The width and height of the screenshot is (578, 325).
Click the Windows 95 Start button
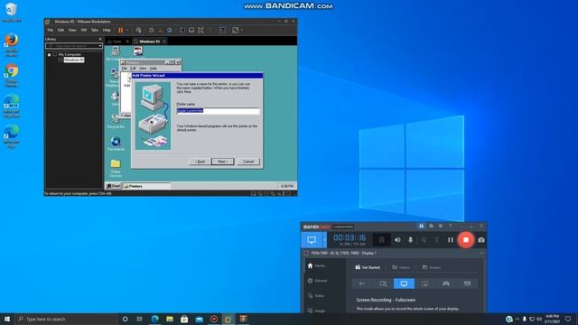(114, 186)
